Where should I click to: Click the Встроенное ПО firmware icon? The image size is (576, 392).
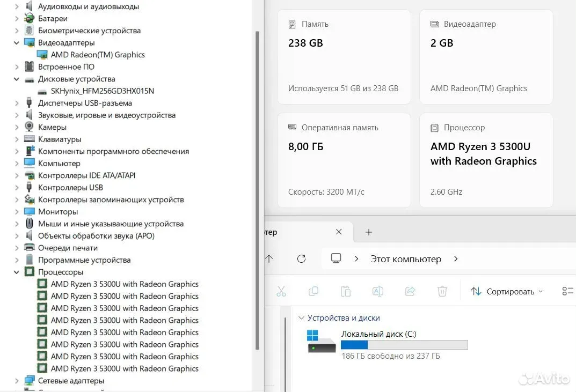point(29,66)
